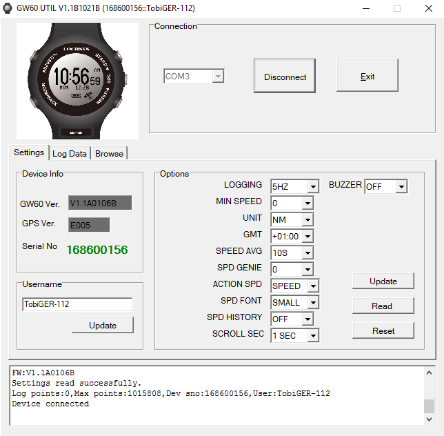
Task: Open the MIN SPEED dropdown
Action: tap(307, 203)
